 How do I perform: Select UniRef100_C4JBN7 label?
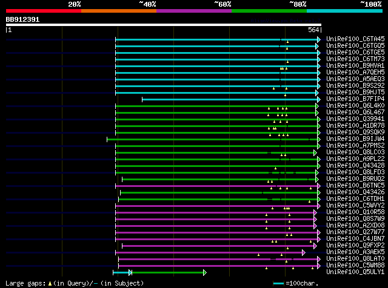pyautogui.click(x=355, y=239)
